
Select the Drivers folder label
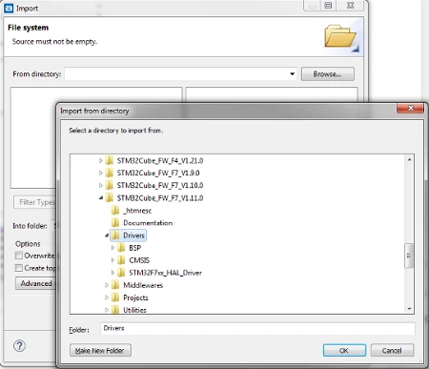click(x=133, y=236)
